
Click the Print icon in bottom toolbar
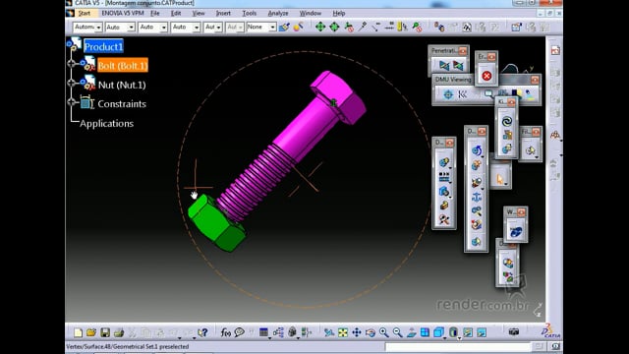click(x=119, y=332)
